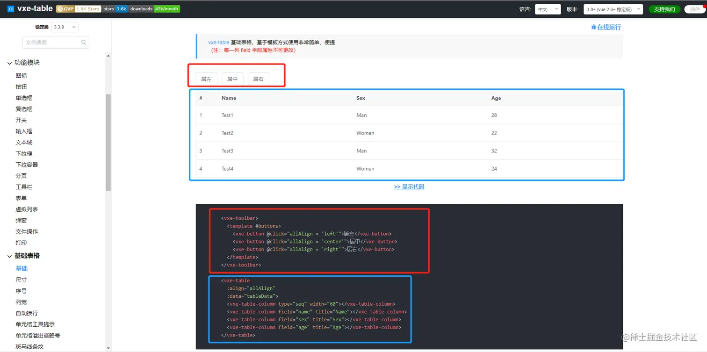This screenshot has height=352, width=707.
Task: Open the 尺寸 menu item
Action: [x=21, y=280]
